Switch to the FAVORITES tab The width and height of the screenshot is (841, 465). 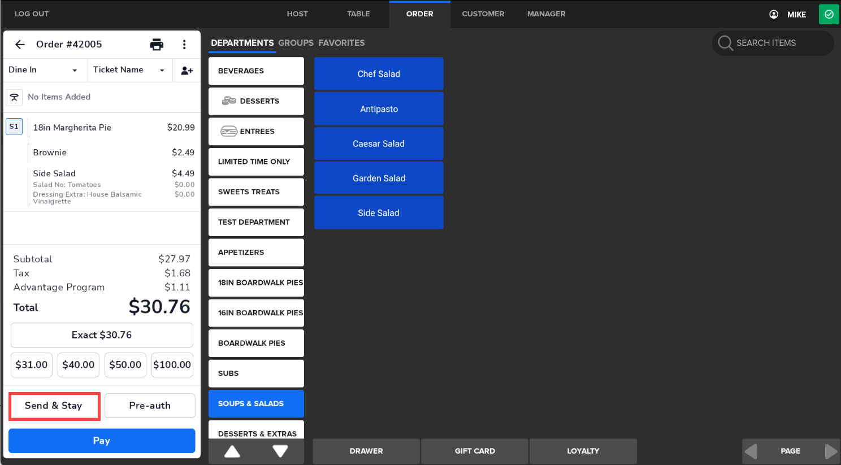click(x=341, y=43)
